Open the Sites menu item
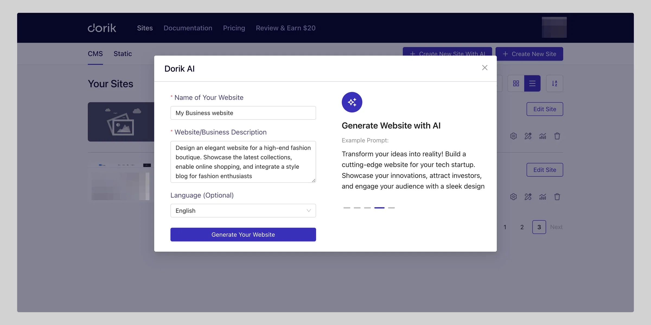Viewport: 651px width, 325px height. point(145,28)
